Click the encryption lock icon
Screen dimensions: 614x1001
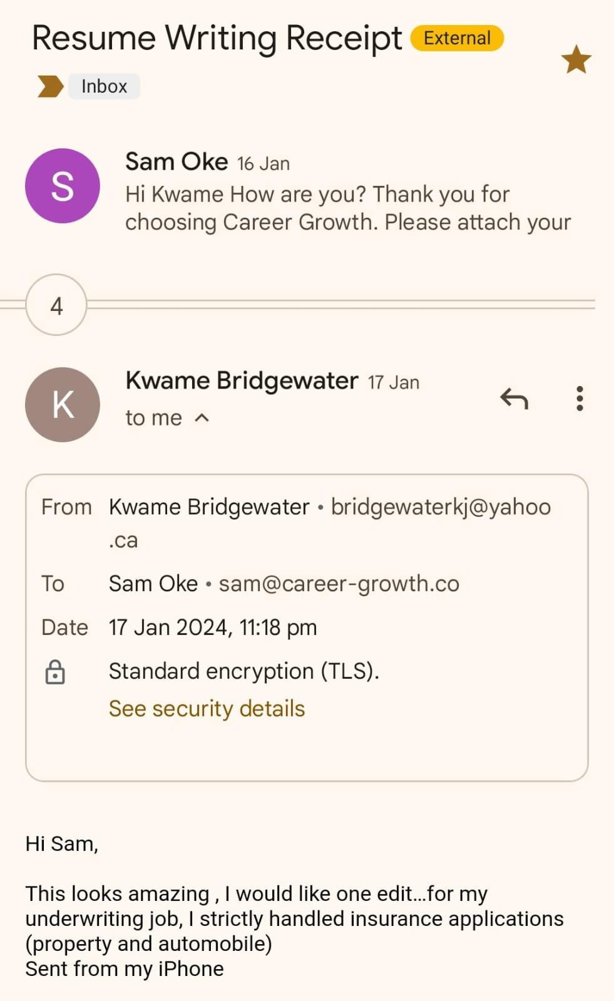point(55,672)
